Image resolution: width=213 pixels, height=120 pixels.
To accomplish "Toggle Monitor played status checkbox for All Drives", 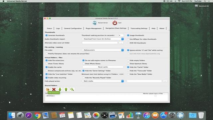I will (x=155, y=96).
